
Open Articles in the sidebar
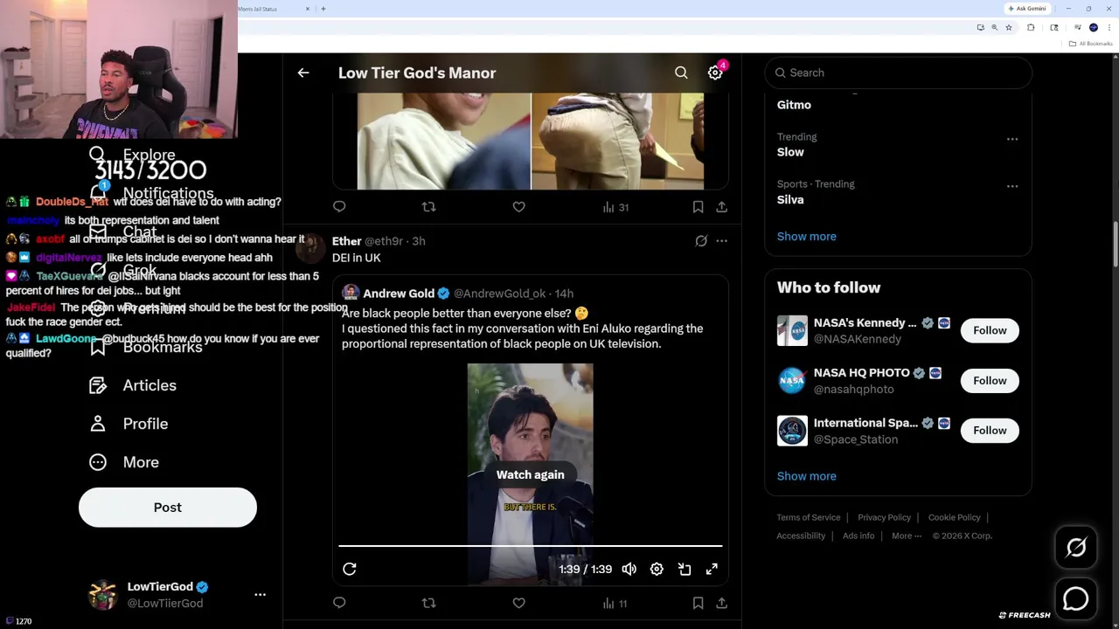pyautogui.click(x=132, y=385)
